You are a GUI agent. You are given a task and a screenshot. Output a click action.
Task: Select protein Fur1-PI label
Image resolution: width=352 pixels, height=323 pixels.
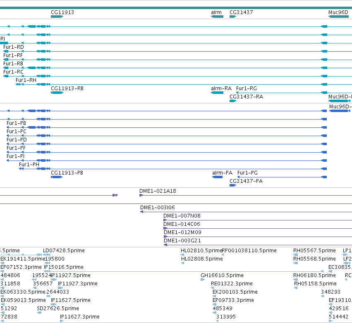coord(15,156)
